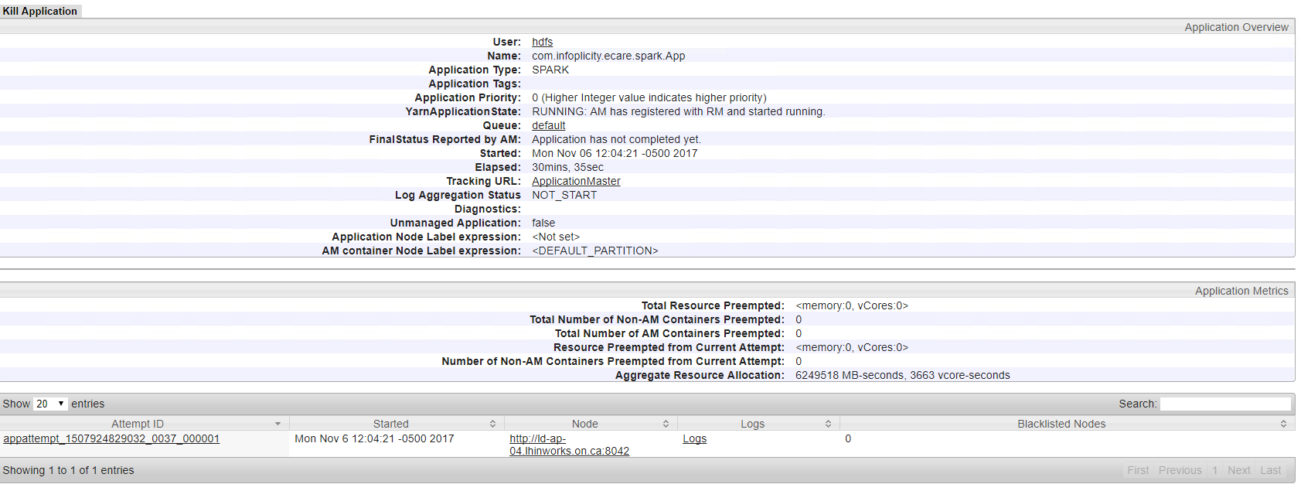The width and height of the screenshot is (1301, 491).
Task: Click the Aggregate Resource Allocation value
Action: coord(903,375)
